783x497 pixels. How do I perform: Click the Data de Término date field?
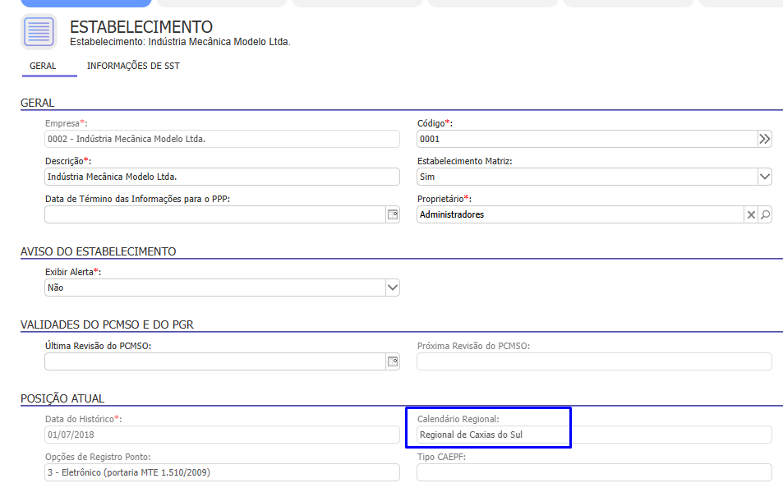pos(214,214)
